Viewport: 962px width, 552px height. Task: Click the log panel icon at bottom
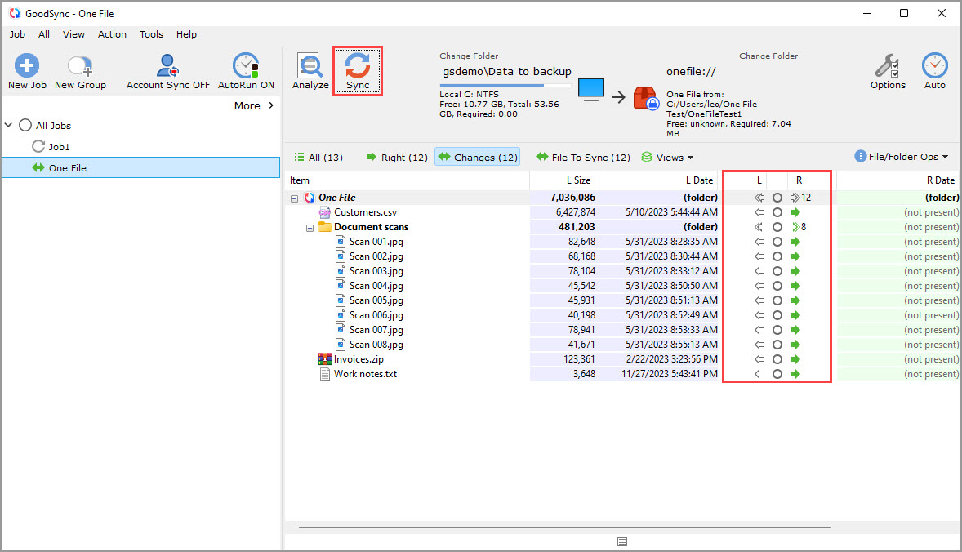click(x=622, y=541)
